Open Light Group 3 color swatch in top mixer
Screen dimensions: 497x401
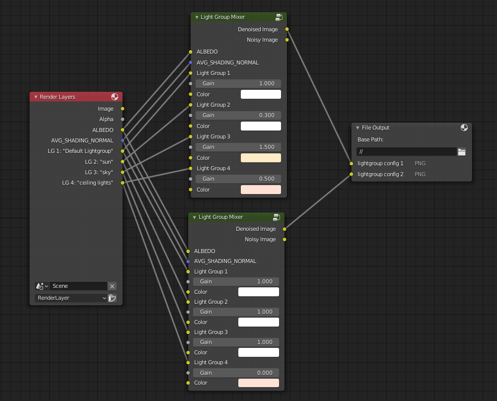tap(261, 158)
